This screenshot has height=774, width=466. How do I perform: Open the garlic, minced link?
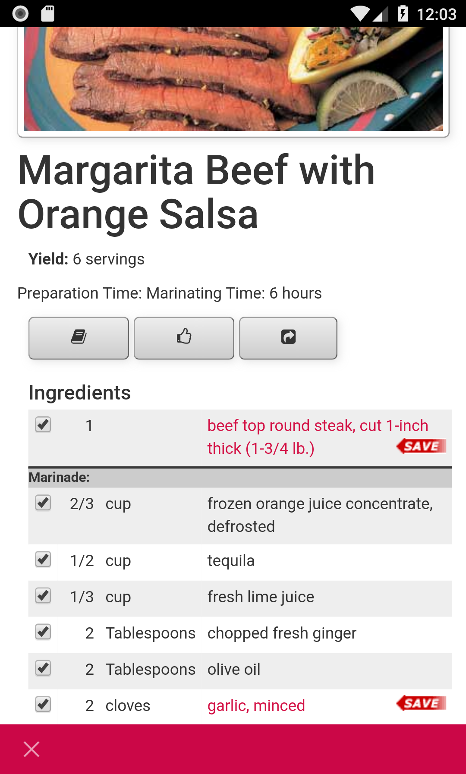coord(256,705)
